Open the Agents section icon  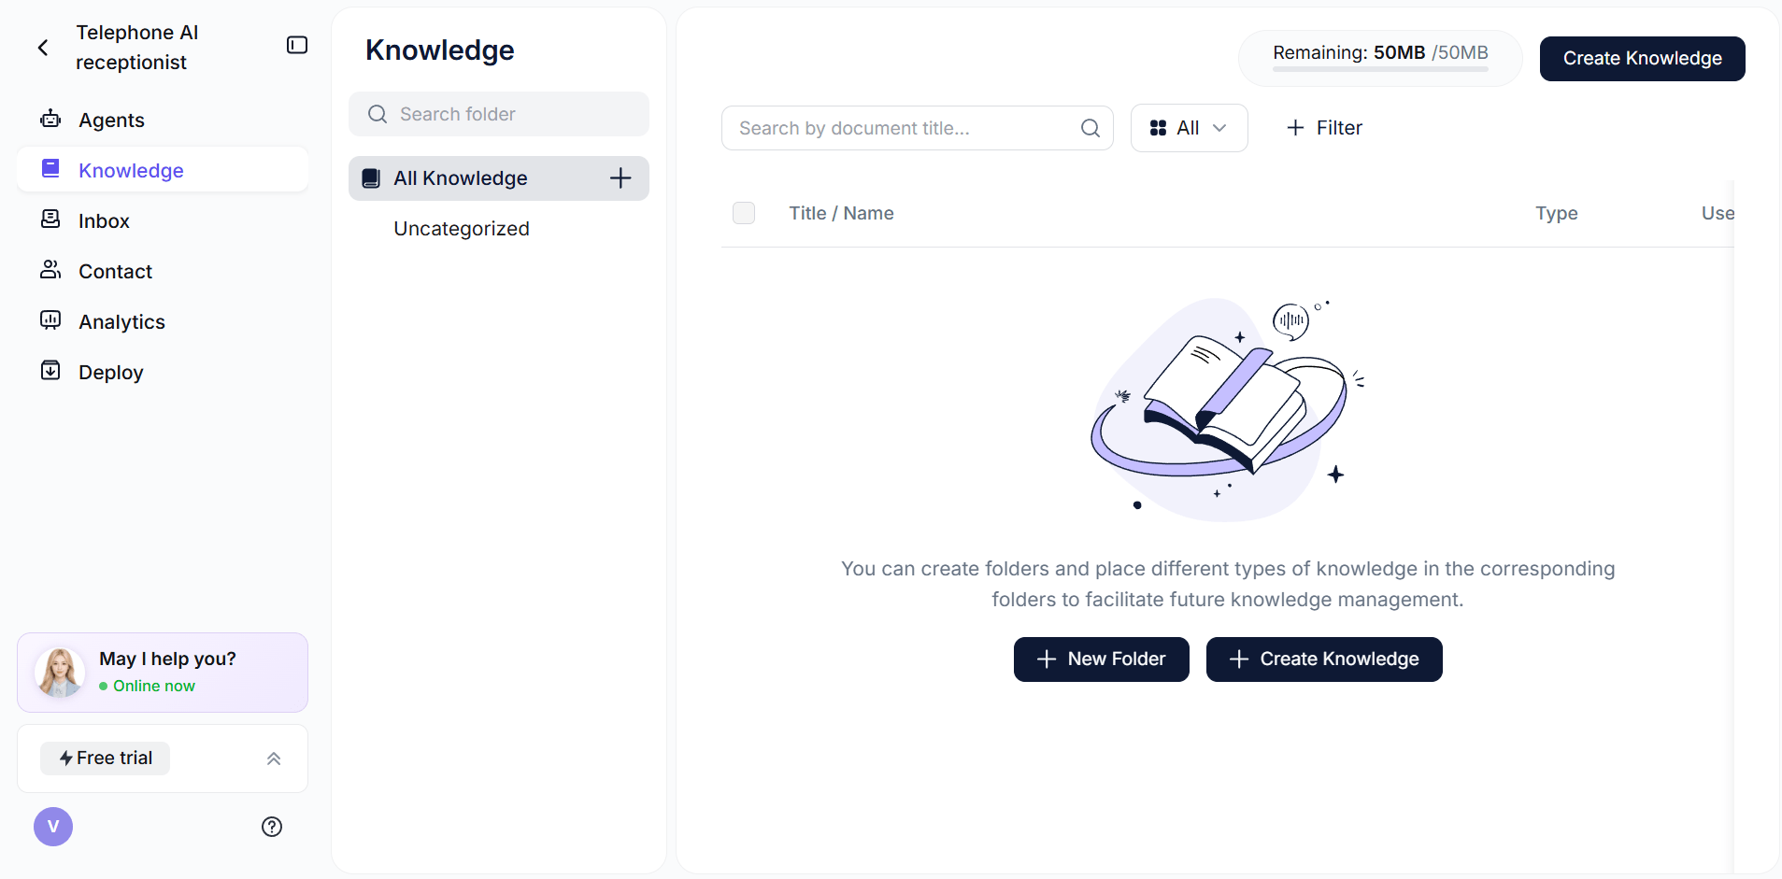pos(50,120)
